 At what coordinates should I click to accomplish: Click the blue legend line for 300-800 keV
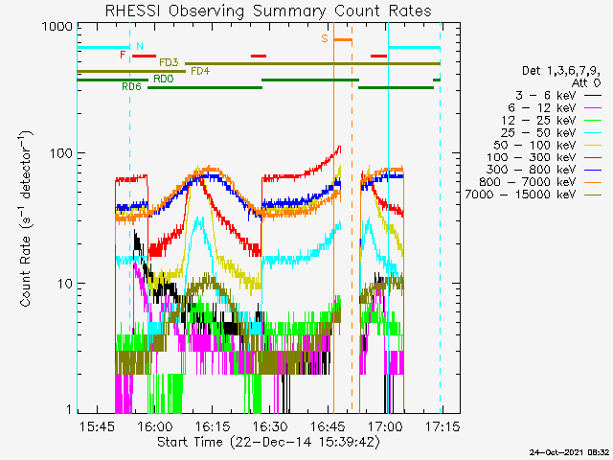coord(593,170)
